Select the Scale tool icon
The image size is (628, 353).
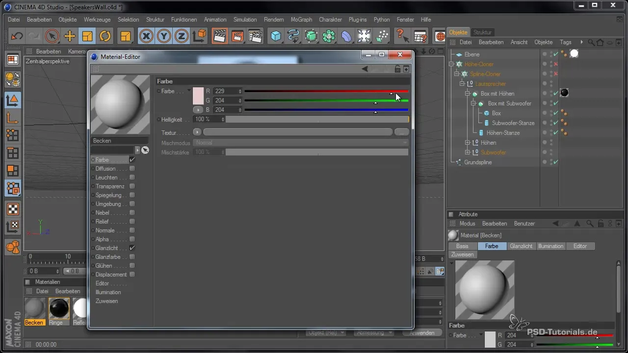tap(87, 36)
